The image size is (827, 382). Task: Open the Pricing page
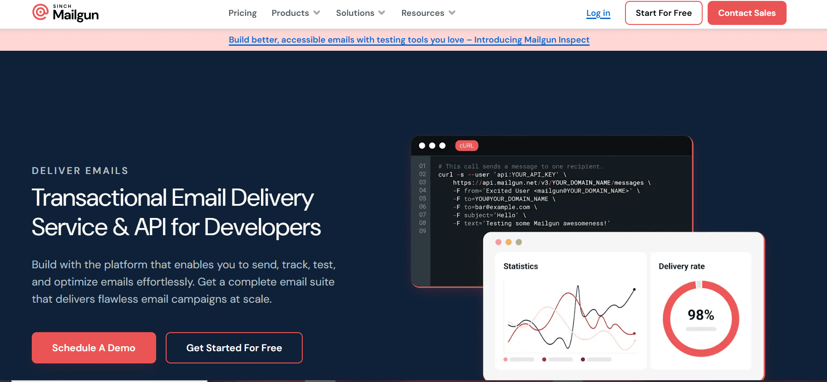click(242, 13)
